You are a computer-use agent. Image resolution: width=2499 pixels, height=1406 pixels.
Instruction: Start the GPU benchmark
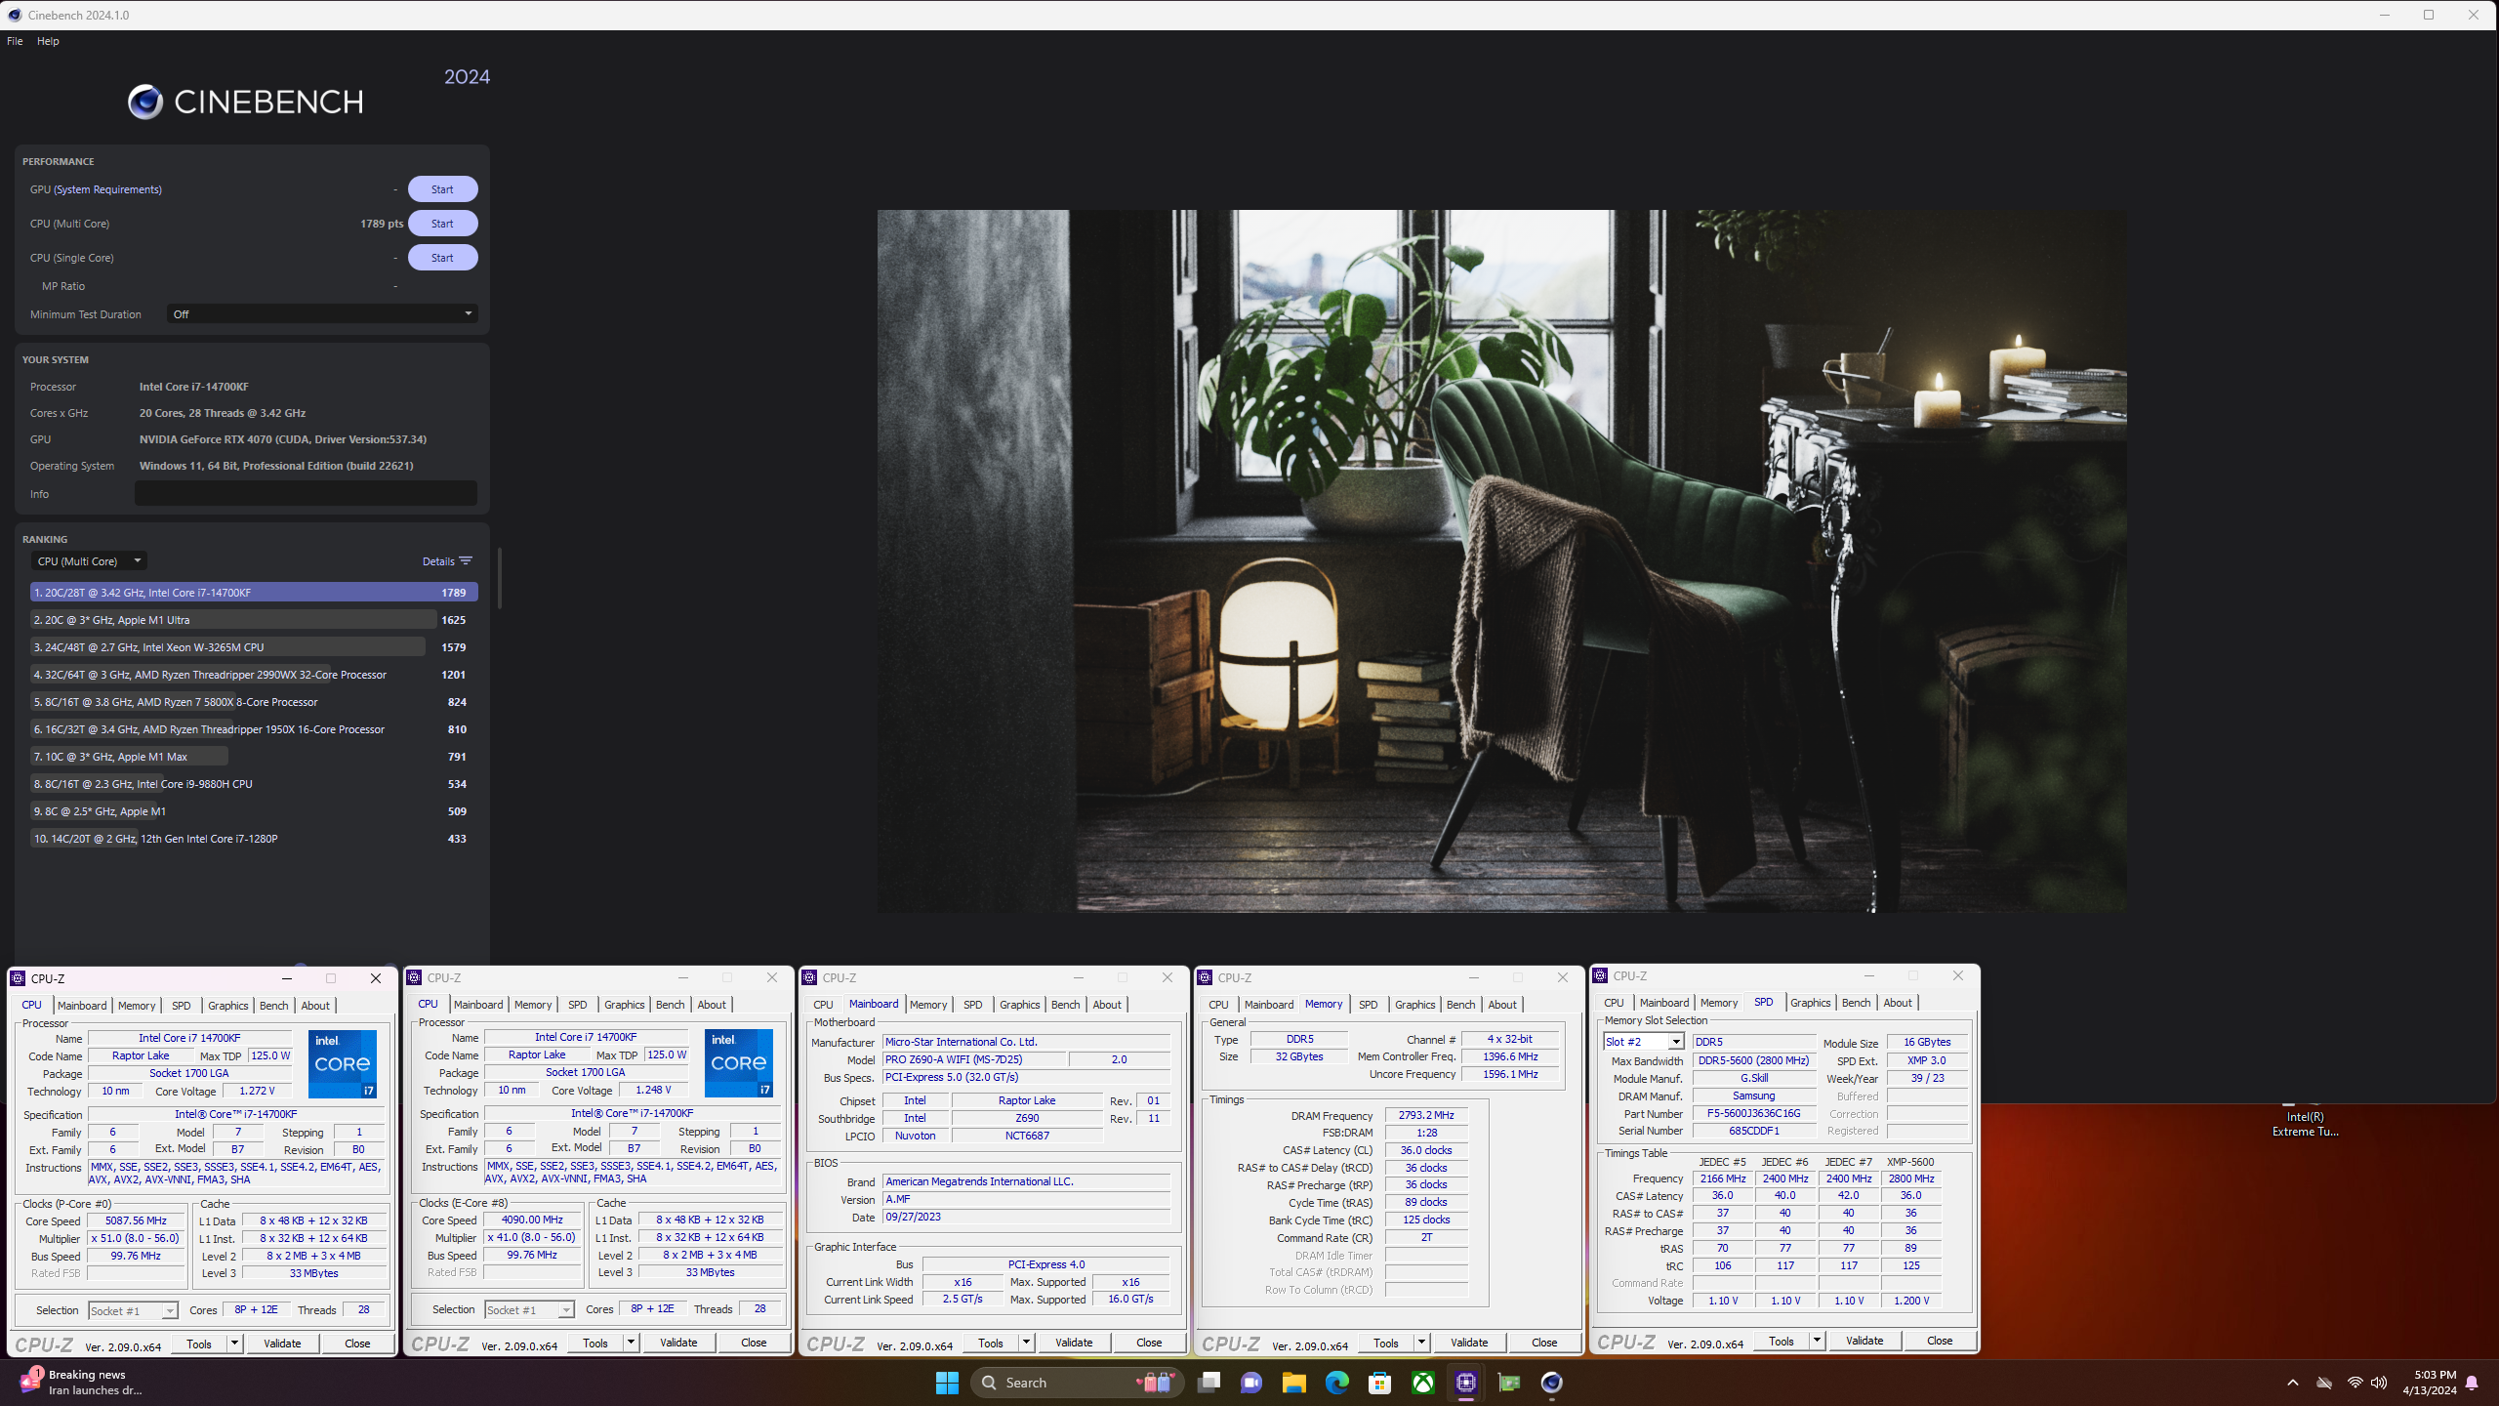(442, 189)
